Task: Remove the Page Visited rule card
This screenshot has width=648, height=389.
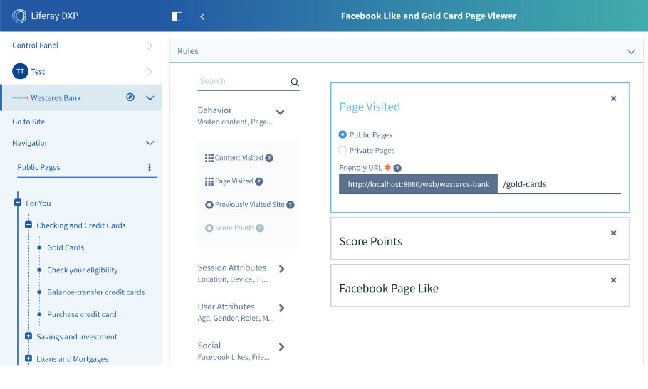Action: [x=613, y=98]
